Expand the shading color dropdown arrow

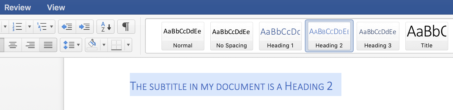104,45
